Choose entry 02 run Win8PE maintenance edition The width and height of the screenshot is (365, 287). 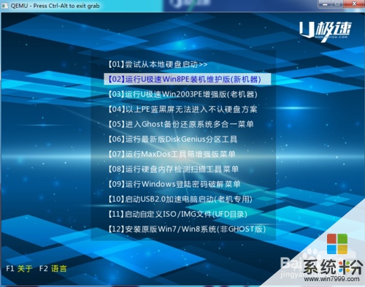187,80
